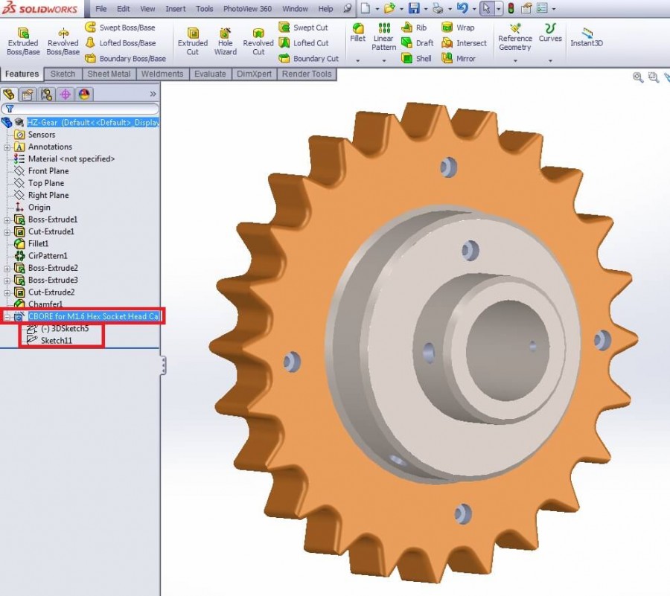
Task: Select the Shell feature tool
Action: [x=418, y=58]
